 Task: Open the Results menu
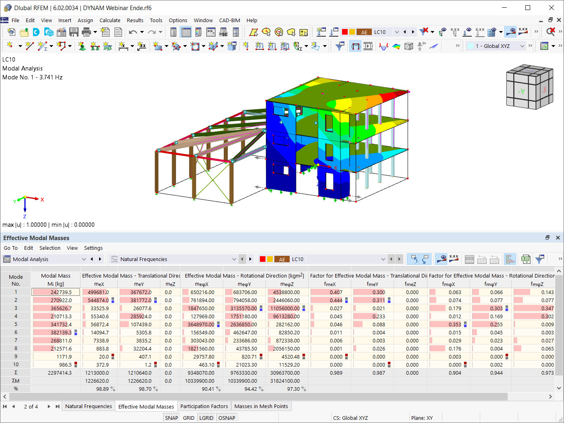[x=135, y=20]
